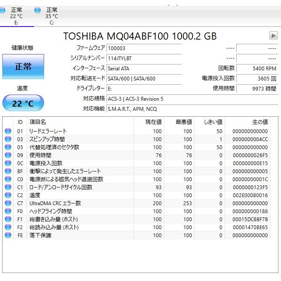Viewport: 281px width, 281px height.
Task: Click the 最悪値 column header
Action: (179, 122)
